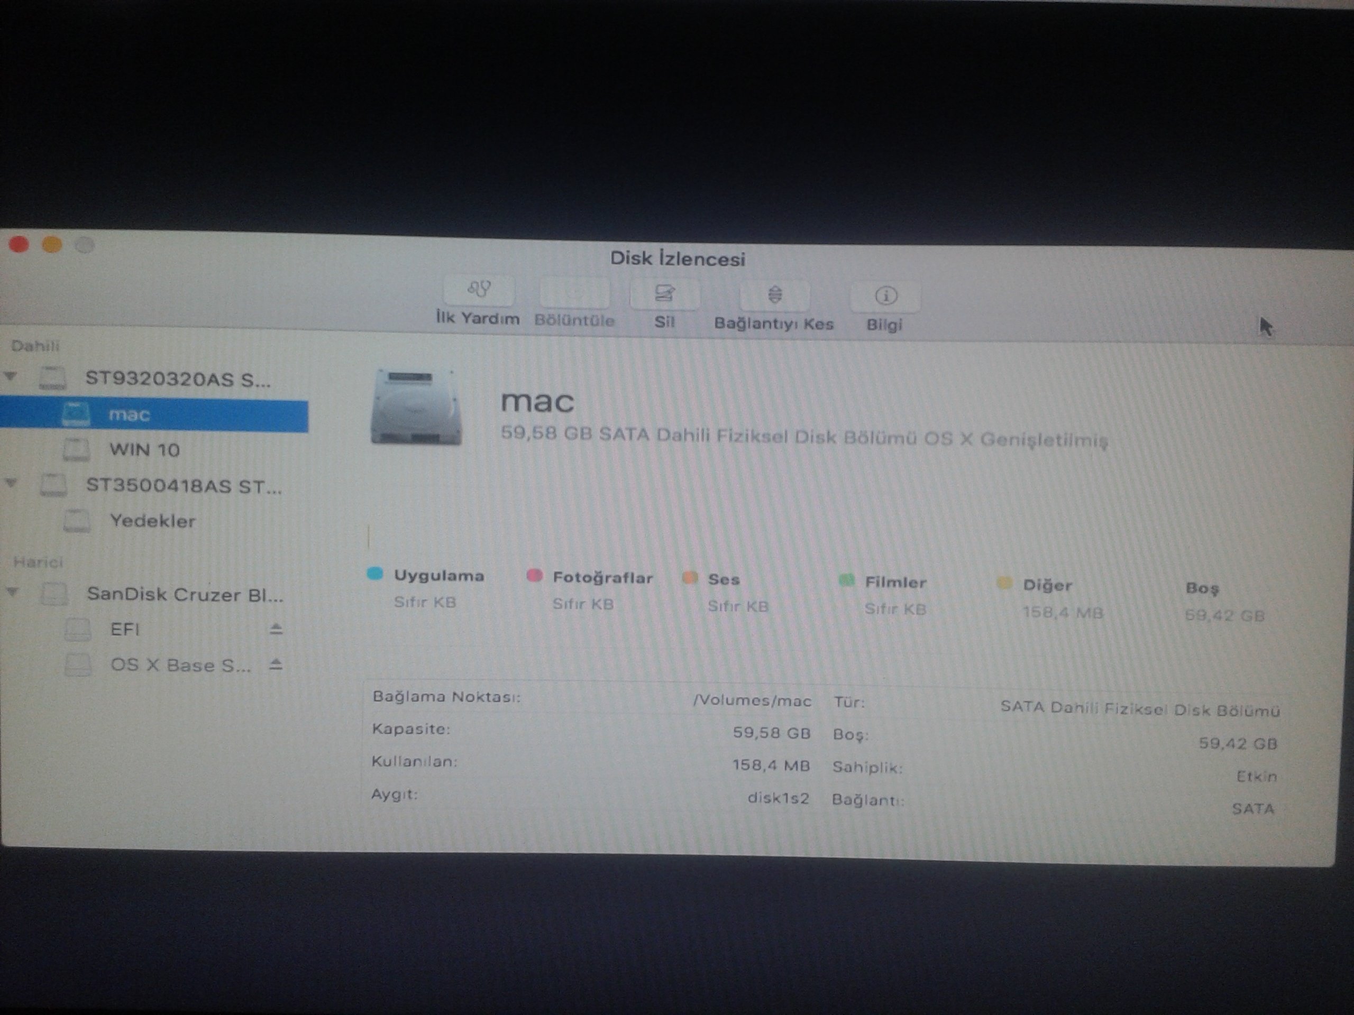Collapse the ST3500418AS disk tree
This screenshot has height=1015, width=1354.
point(11,483)
